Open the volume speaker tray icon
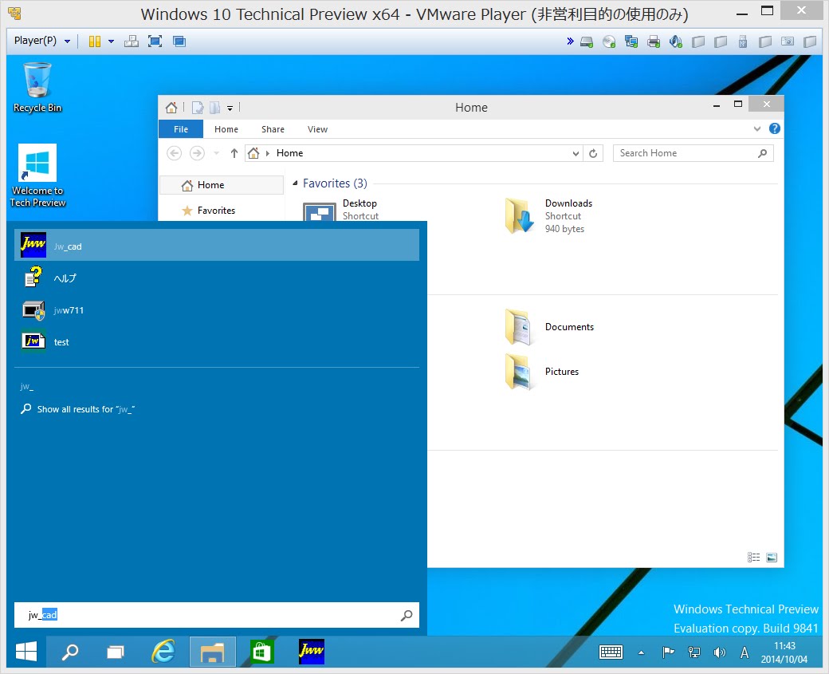The width and height of the screenshot is (829, 674). 719,652
